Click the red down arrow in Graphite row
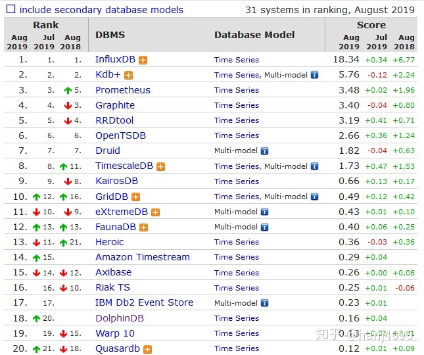 [68, 105]
